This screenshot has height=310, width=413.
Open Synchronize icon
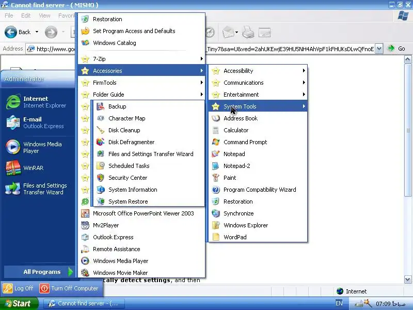click(216, 213)
